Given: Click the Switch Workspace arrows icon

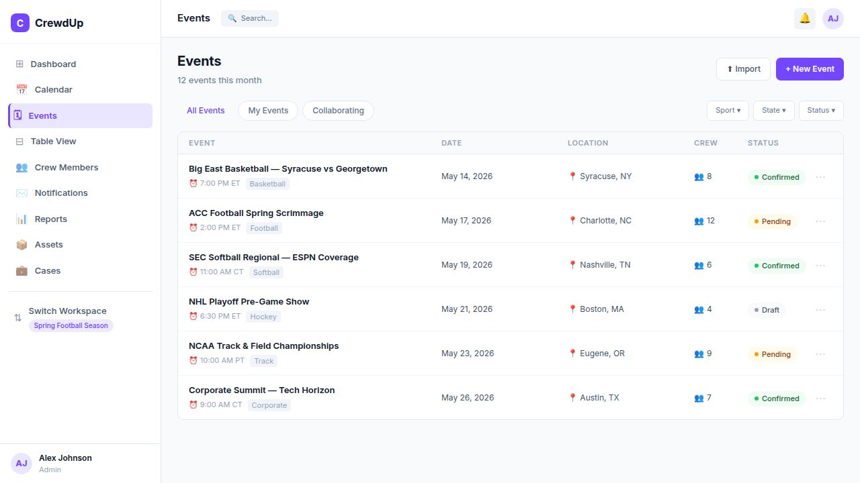Looking at the screenshot, I should point(18,318).
